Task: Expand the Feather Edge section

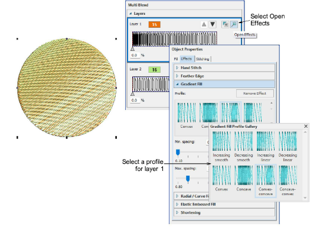Action: pos(177,76)
